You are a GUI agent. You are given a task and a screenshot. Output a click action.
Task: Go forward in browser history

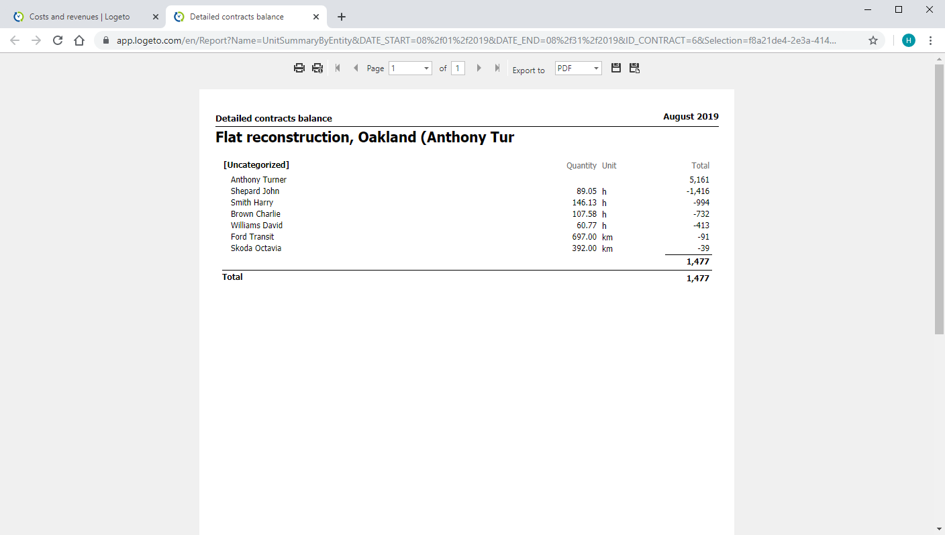coord(36,40)
